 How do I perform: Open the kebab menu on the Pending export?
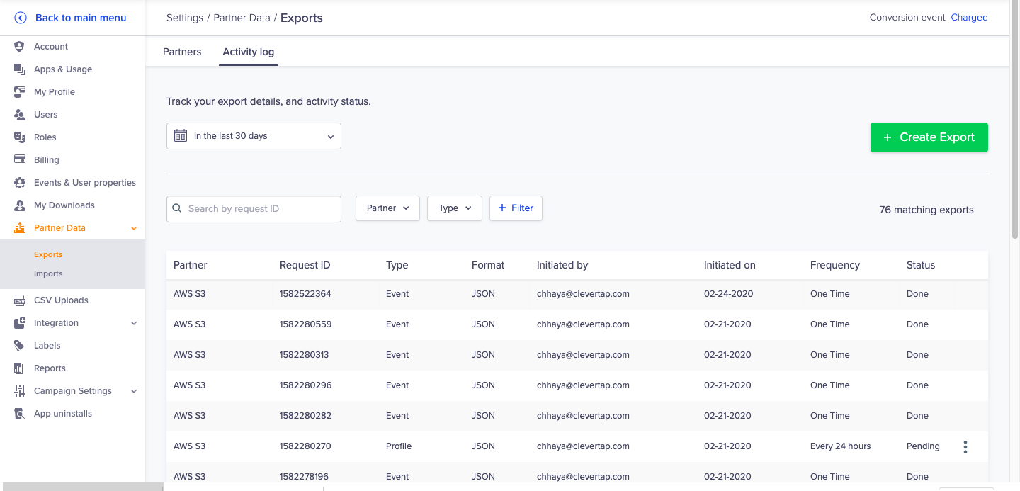coord(965,446)
